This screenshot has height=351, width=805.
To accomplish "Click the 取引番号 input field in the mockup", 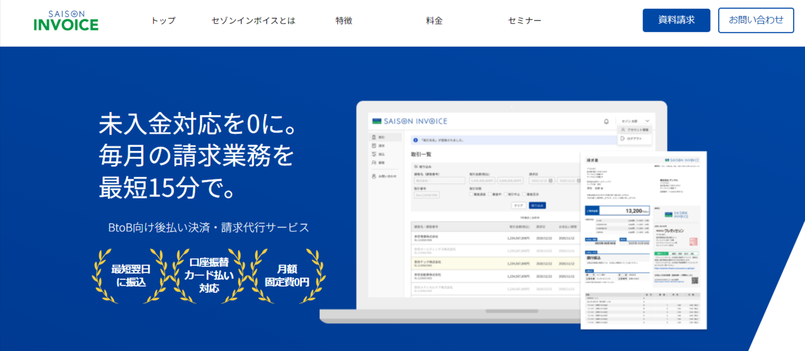I will click(x=426, y=195).
